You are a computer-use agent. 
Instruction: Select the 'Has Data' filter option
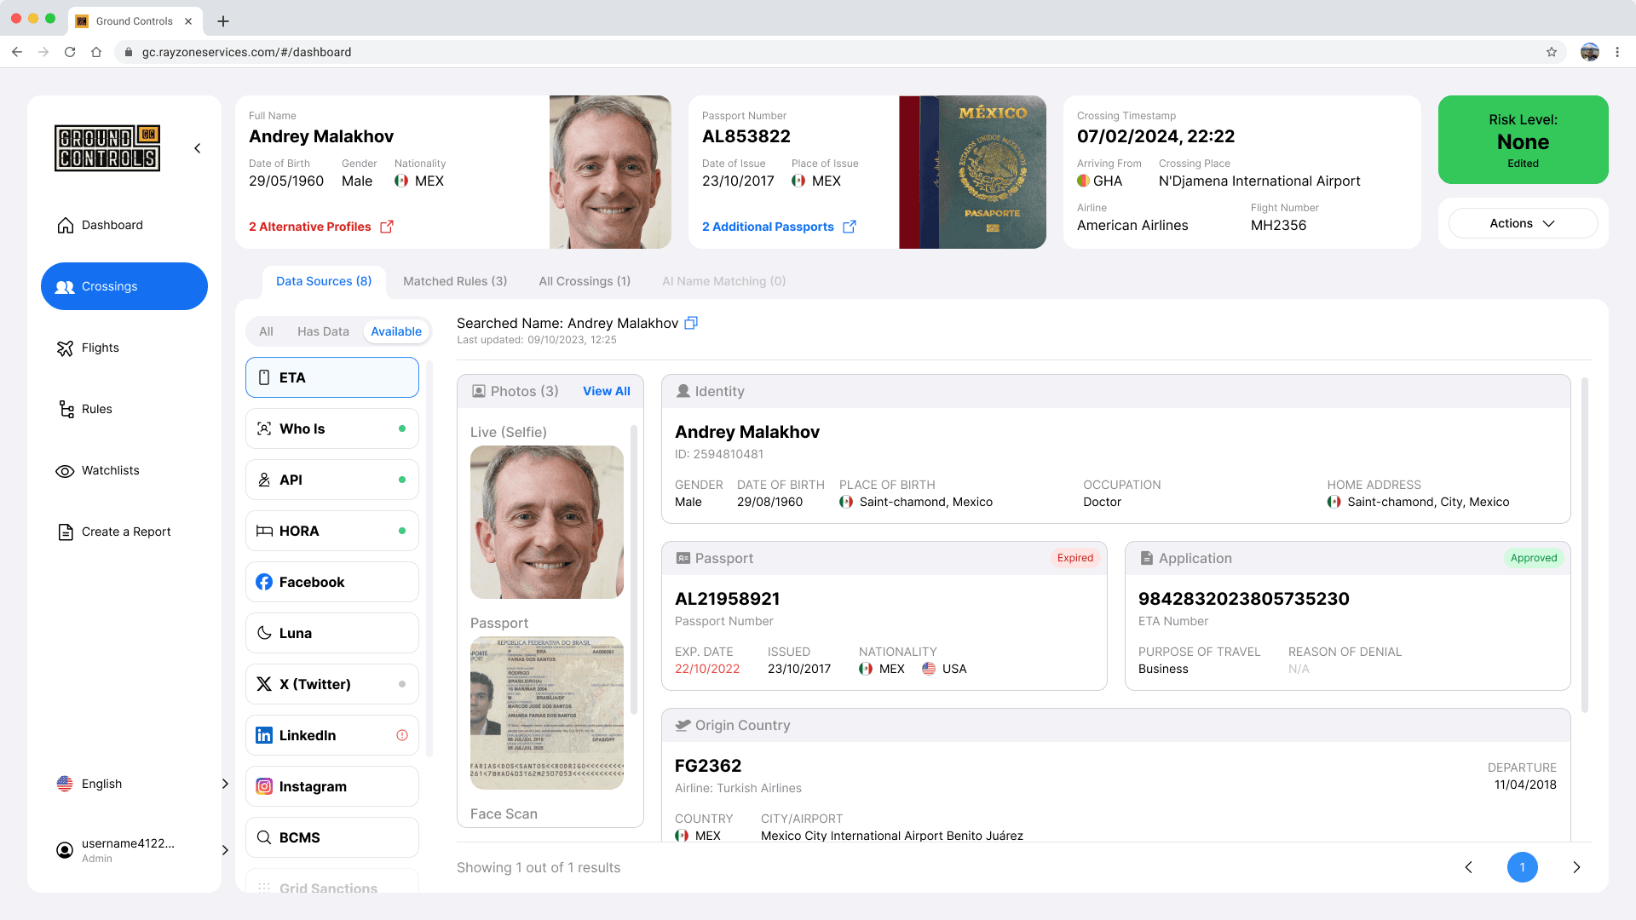click(x=323, y=331)
